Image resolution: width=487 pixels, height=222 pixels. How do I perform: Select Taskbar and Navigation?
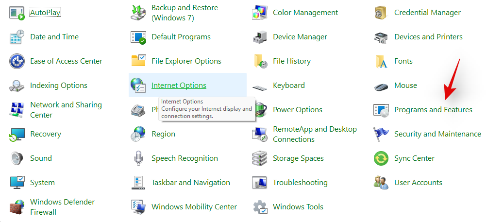191,183
